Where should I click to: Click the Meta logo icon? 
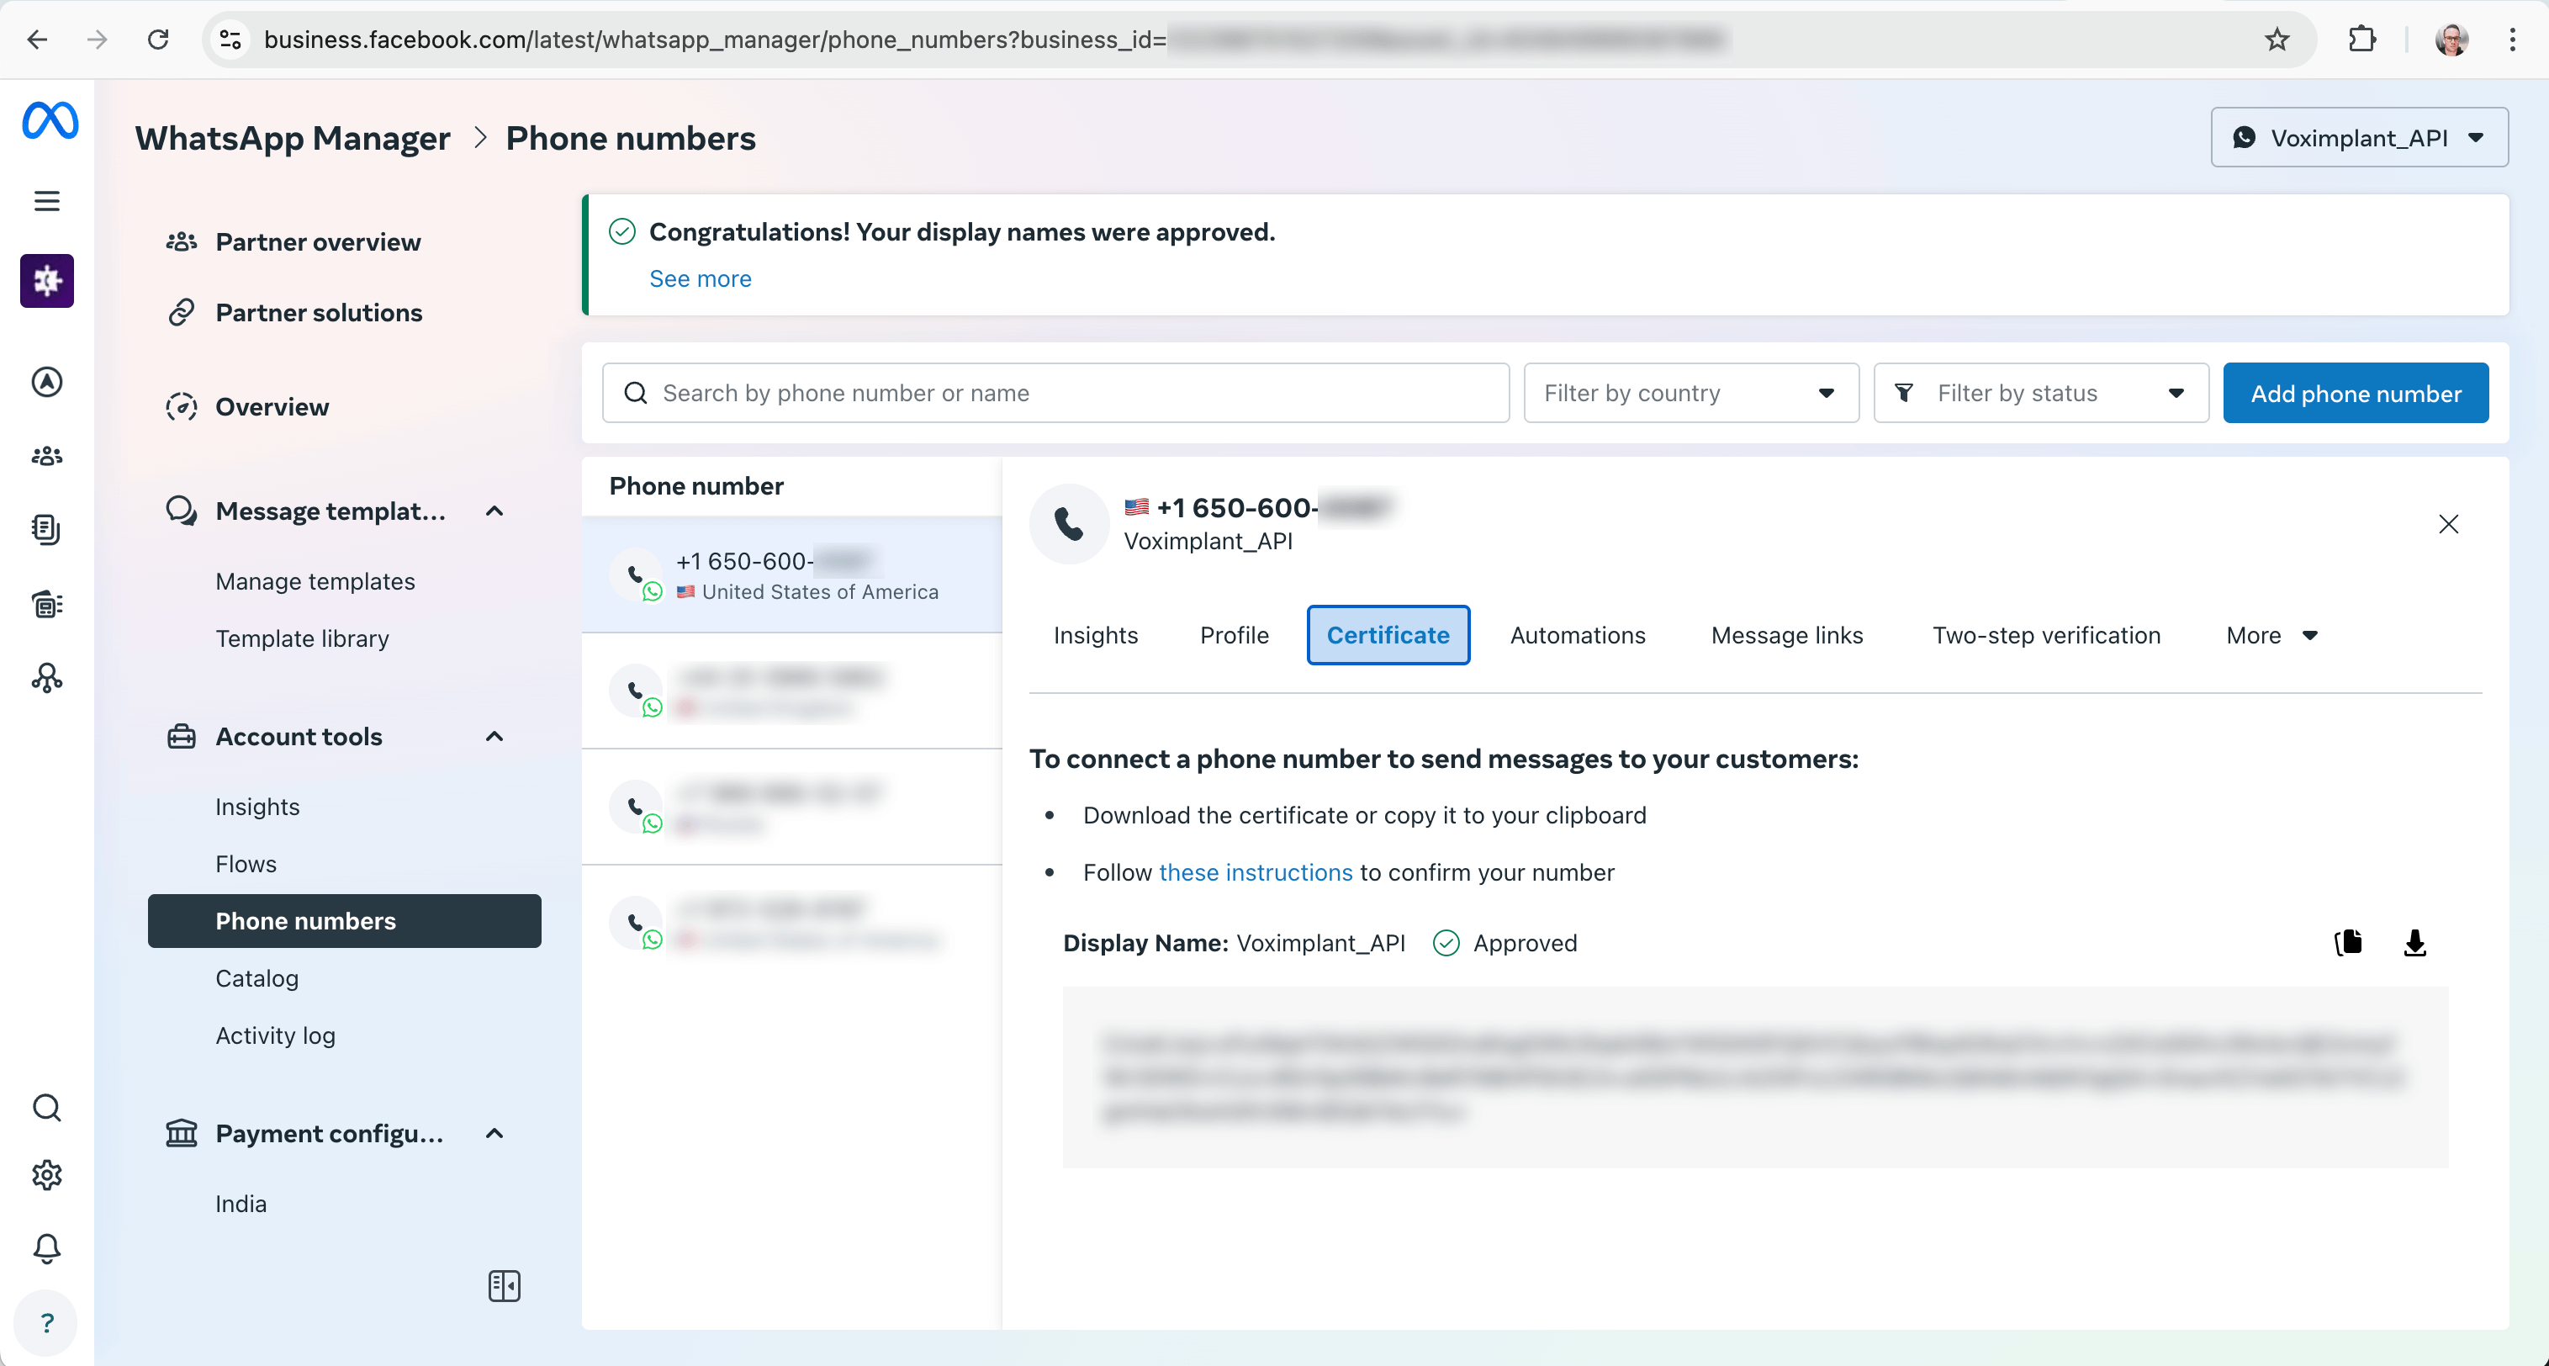50,121
